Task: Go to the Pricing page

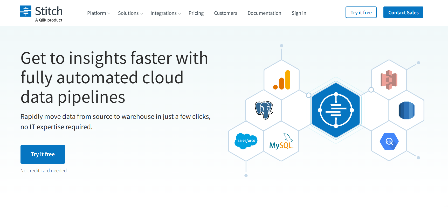Action: [196, 13]
